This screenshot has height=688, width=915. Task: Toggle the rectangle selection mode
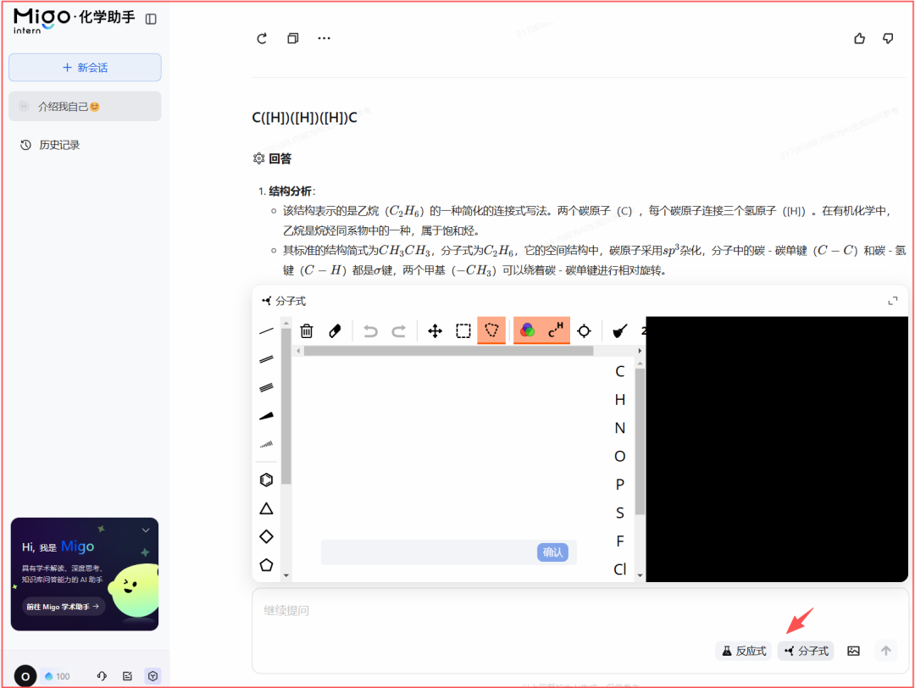463,330
